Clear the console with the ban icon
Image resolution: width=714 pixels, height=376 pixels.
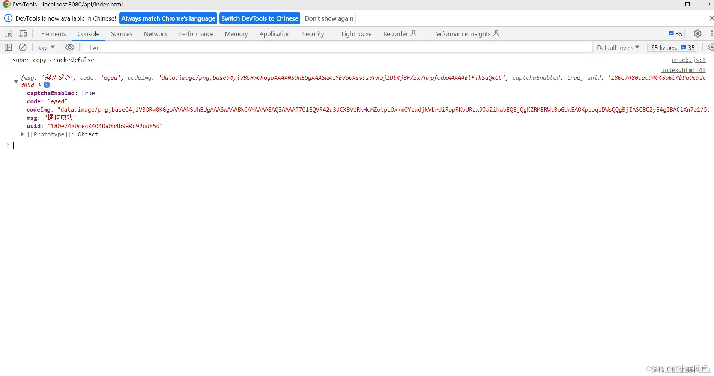(x=23, y=47)
